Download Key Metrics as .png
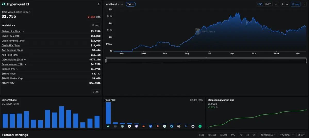 point(96,25)
